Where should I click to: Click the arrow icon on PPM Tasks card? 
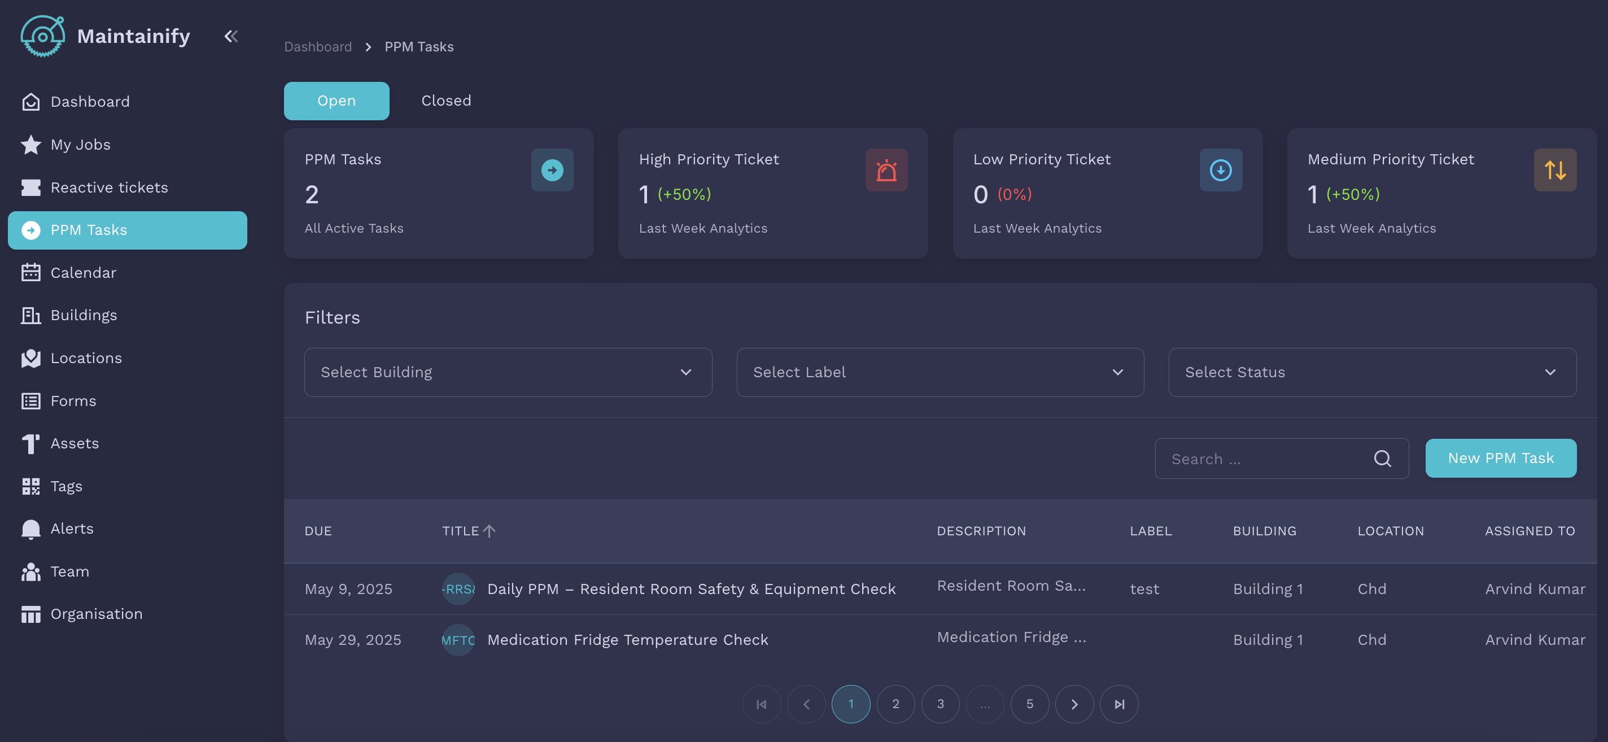click(x=552, y=170)
